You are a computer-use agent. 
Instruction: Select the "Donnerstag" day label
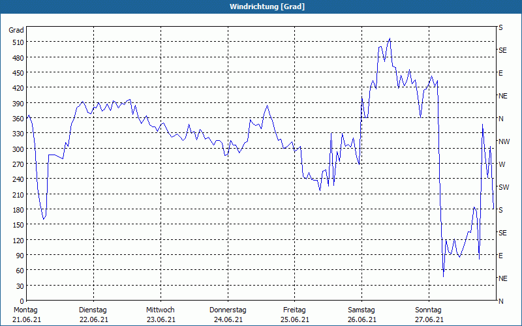[228, 310]
